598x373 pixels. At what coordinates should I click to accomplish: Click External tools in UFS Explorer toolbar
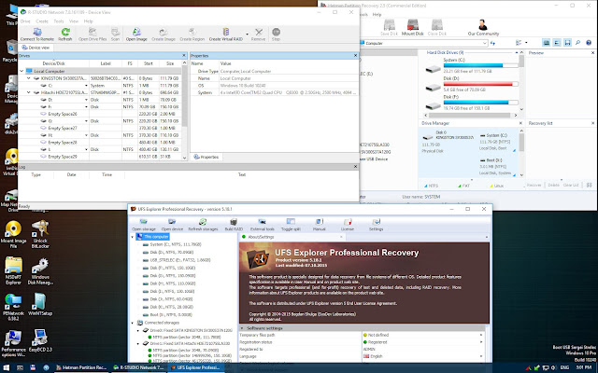[263, 225]
